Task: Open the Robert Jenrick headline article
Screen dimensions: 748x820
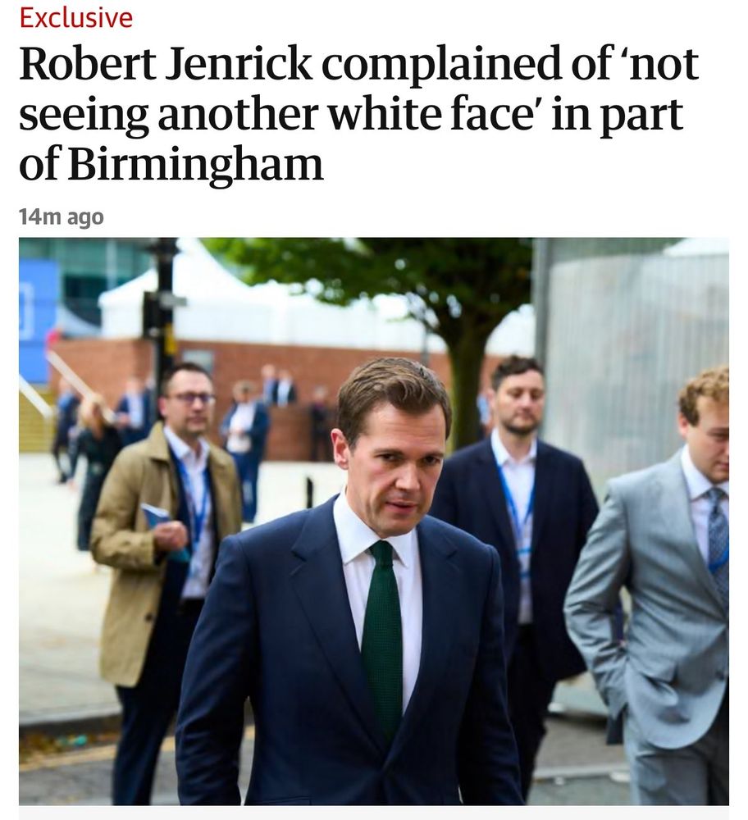Action: (x=359, y=114)
